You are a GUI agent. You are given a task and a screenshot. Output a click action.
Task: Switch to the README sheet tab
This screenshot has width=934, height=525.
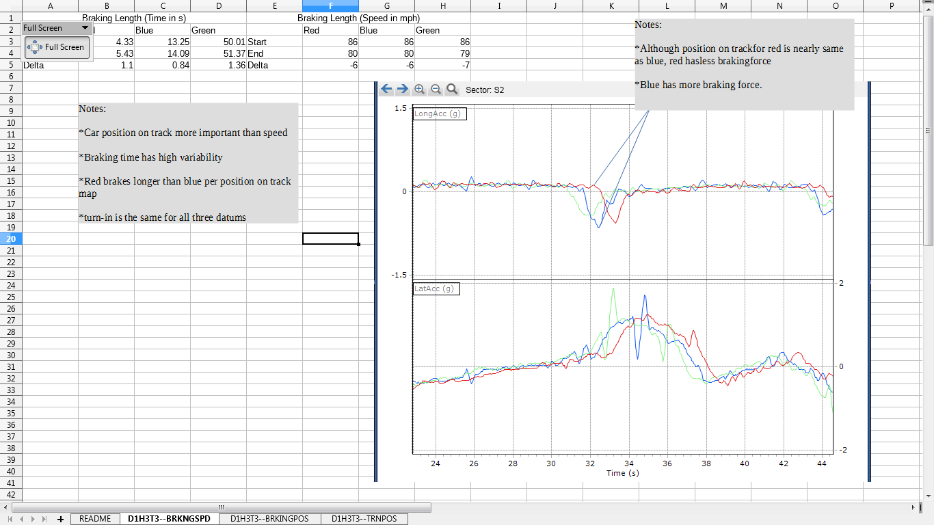95,519
